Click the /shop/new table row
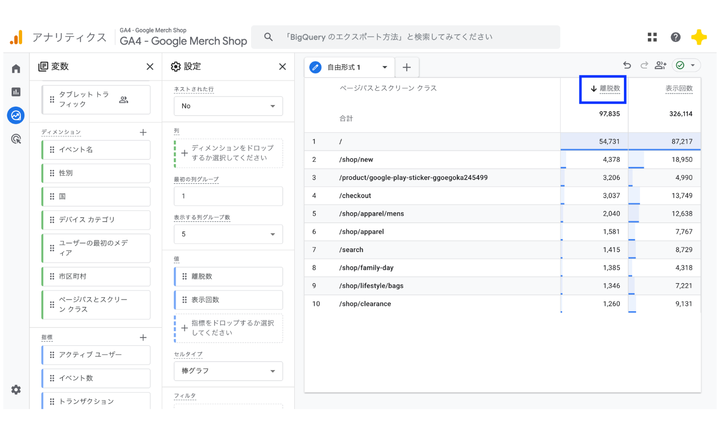The height and width of the screenshot is (432, 720). [x=503, y=160]
